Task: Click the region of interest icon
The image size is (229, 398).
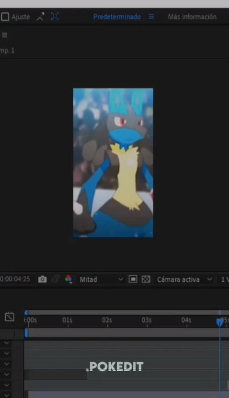Action: click(x=133, y=279)
